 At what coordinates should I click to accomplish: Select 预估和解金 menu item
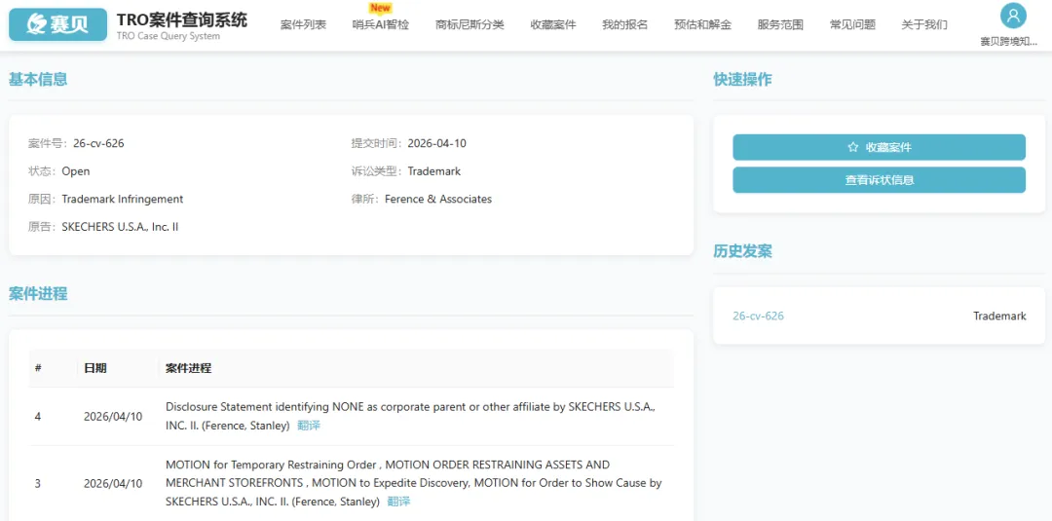702,24
